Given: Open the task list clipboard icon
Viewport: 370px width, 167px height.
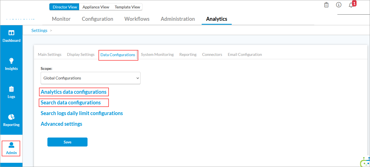Looking at the screenshot, I should tap(326, 5).
